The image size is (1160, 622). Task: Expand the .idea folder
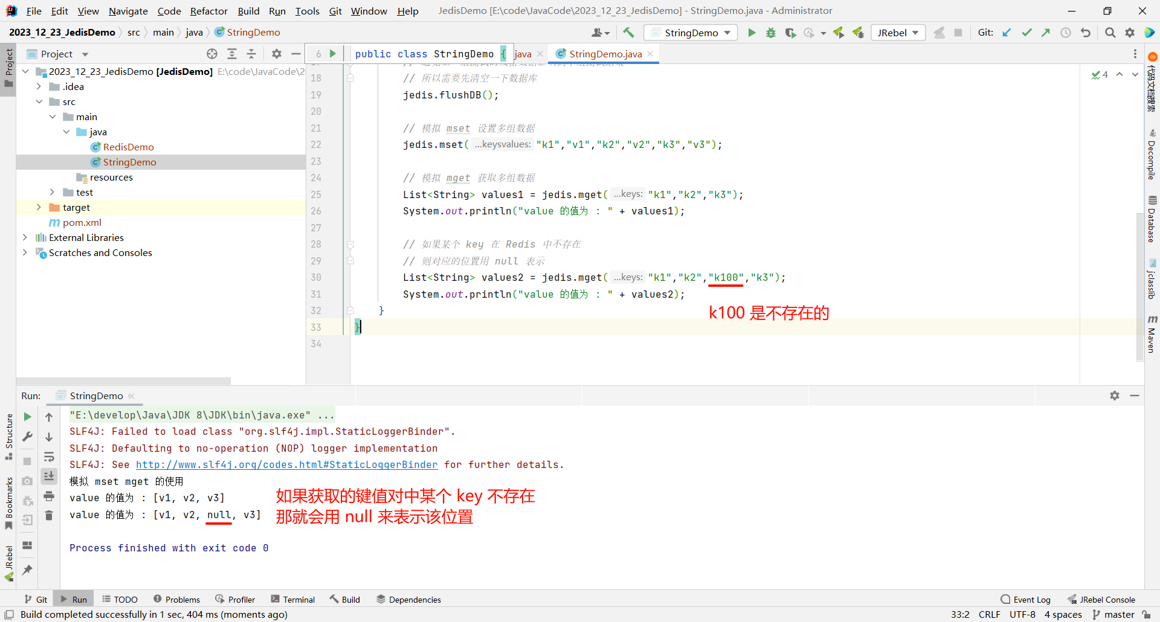[39, 86]
